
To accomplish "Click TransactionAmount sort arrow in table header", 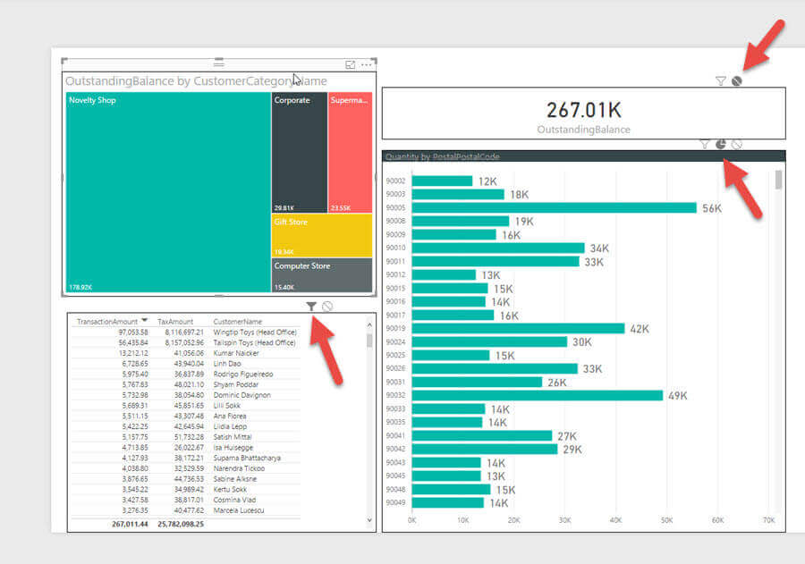I will pos(146,321).
